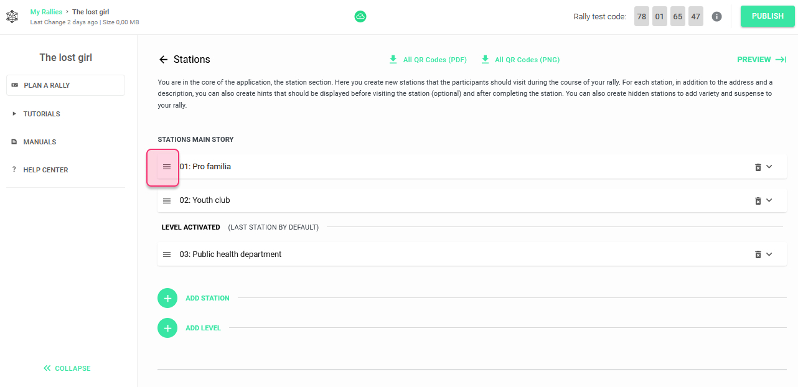Click drag handle of 02: Youth club
This screenshot has width=798, height=387.
tap(167, 200)
